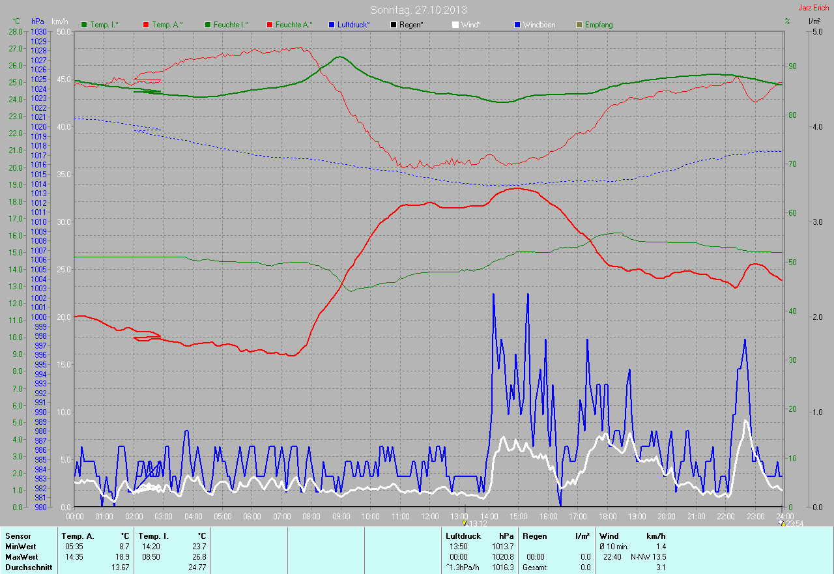834x574 pixels.
Task: Click the Temp. A. column header in table
Action: 78,536
